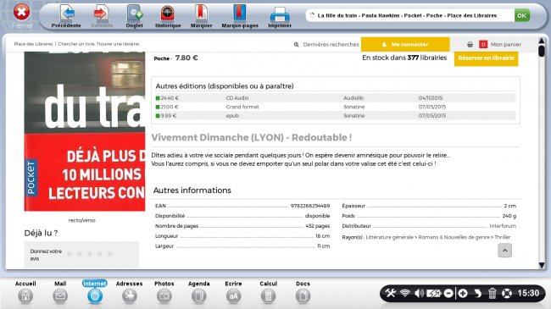This screenshot has height=309, width=551.
Task: Click the battery charging icon
Action: 433,293
